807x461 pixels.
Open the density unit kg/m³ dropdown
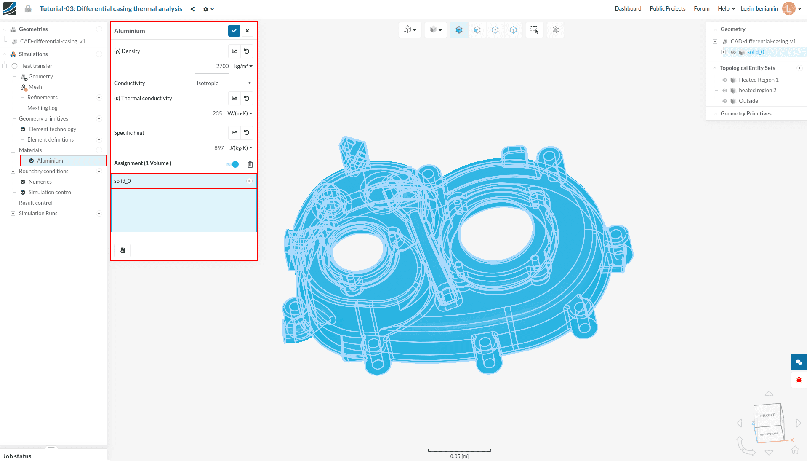point(243,66)
